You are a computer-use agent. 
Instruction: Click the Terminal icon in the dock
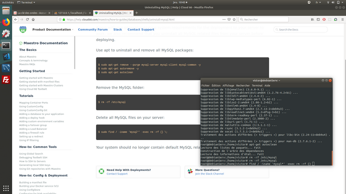(x=6, y=45)
